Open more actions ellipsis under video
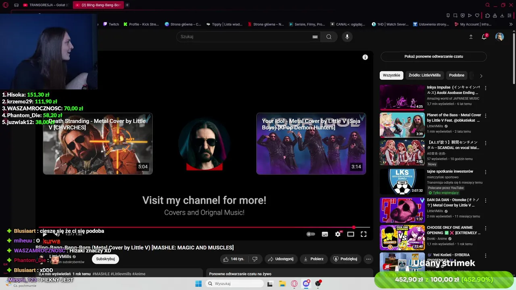 pos(368,259)
